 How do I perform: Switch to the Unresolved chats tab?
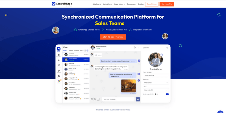(77, 51)
